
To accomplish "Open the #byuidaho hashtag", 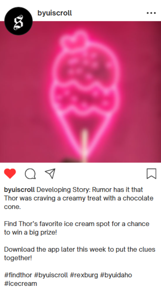I will 116,275.
